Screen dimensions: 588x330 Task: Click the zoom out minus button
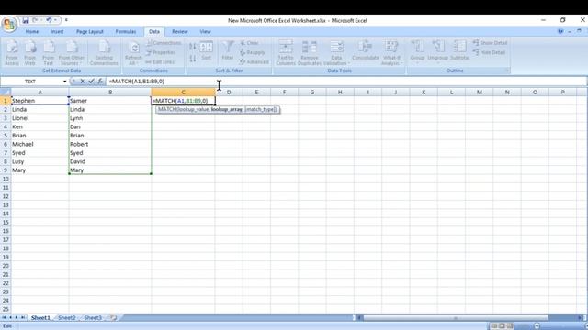coord(537,326)
